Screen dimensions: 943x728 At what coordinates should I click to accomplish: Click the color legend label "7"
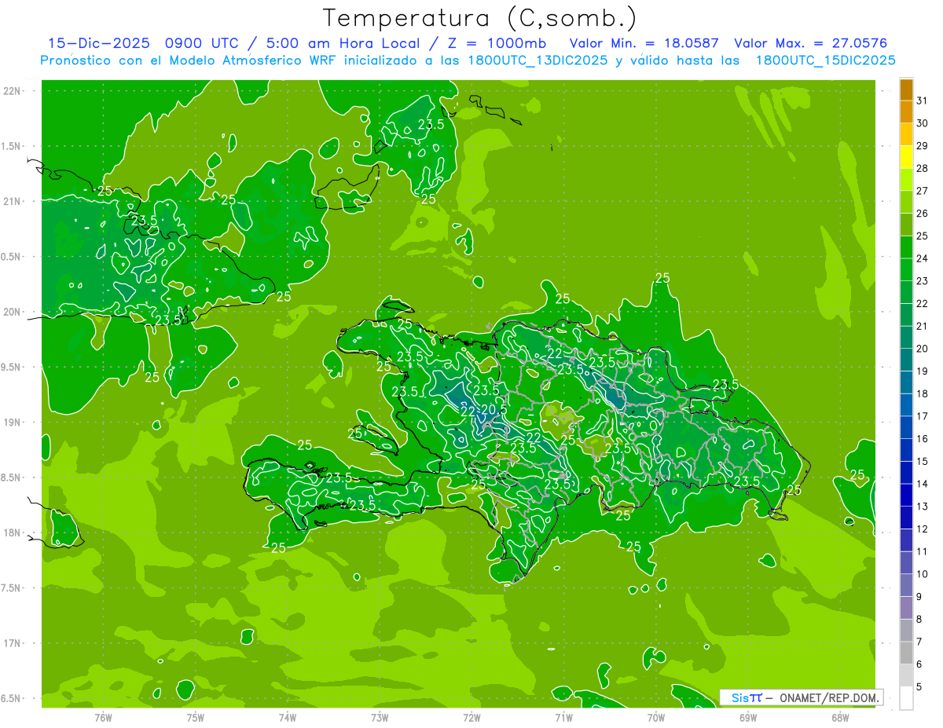click(x=920, y=642)
